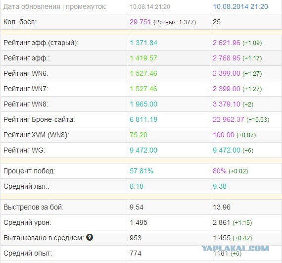
Task: Click the question mark icon beside Вытанковано в среднем
Action: 90,237
